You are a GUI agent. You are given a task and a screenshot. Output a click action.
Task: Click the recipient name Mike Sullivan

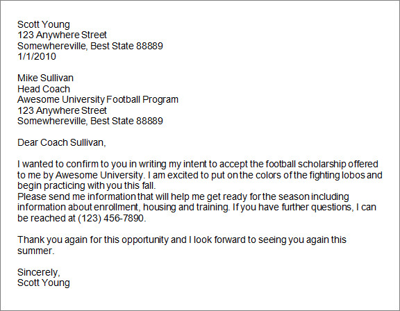point(45,78)
